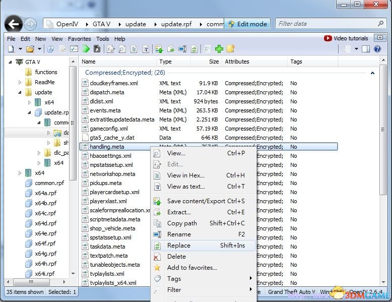Open the New file dropdown arrow
Viewport: 392px width, 302px height.
coord(20,49)
